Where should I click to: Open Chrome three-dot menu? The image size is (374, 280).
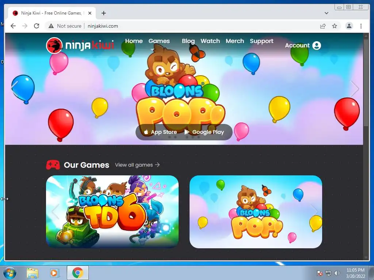(361, 26)
